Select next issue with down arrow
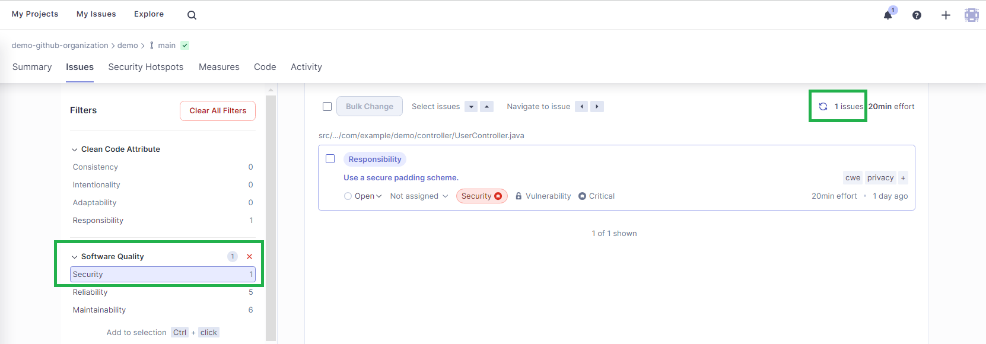 [471, 107]
